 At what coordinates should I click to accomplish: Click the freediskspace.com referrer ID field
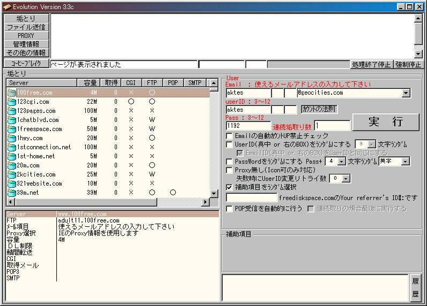click(252, 197)
